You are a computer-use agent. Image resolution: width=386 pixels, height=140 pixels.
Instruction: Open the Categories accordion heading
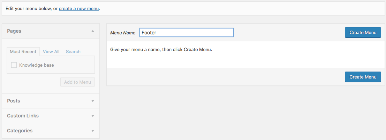click(20, 131)
